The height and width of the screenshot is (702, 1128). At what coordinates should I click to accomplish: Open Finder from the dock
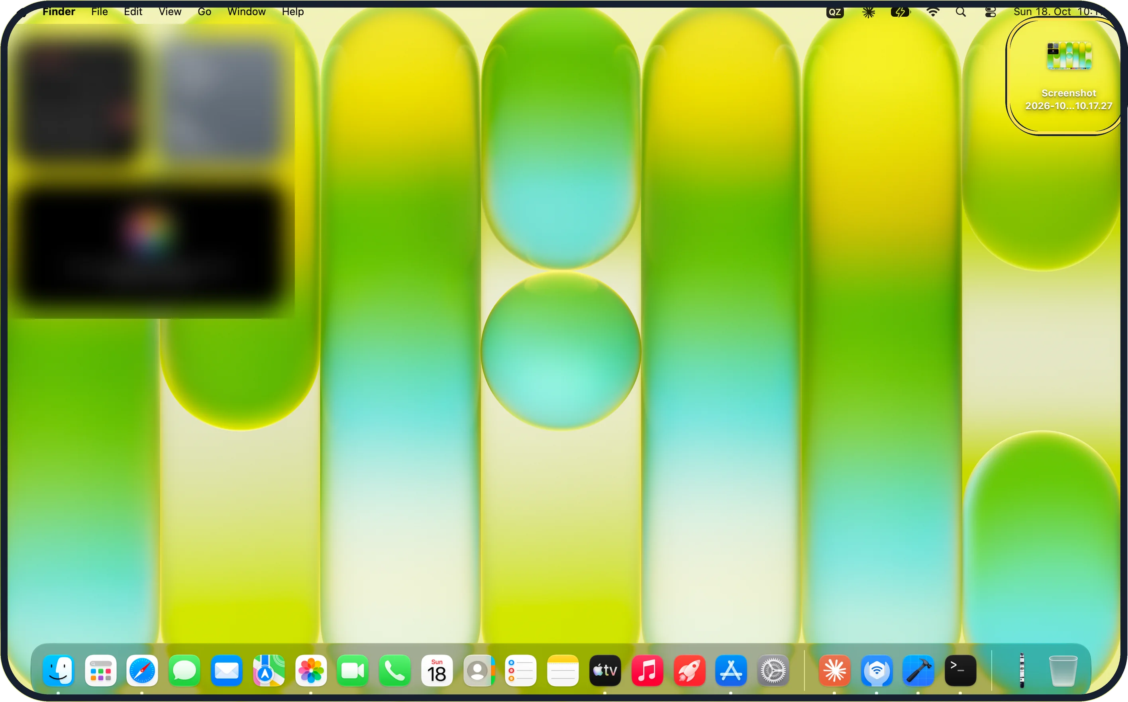(x=59, y=671)
